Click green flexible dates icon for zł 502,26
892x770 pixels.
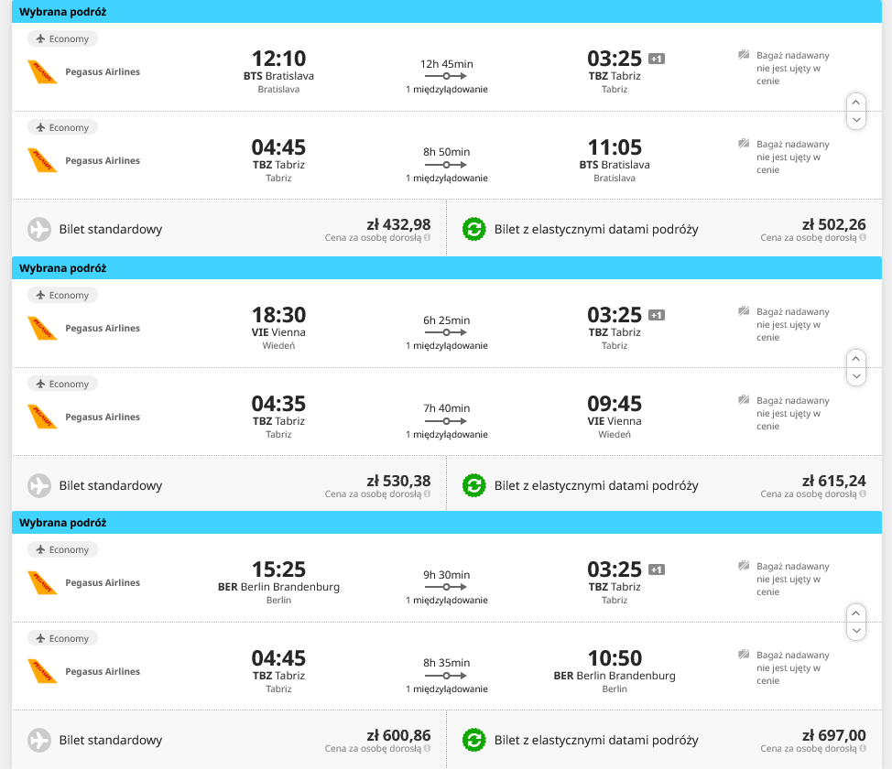(x=473, y=229)
